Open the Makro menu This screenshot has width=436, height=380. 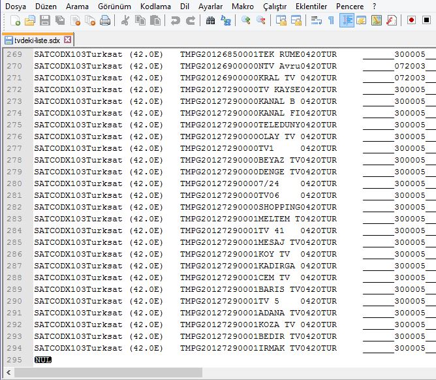tap(242, 7)
